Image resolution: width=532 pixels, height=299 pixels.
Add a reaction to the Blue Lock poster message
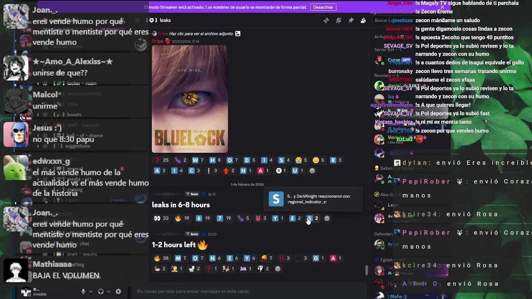point(313,171)
